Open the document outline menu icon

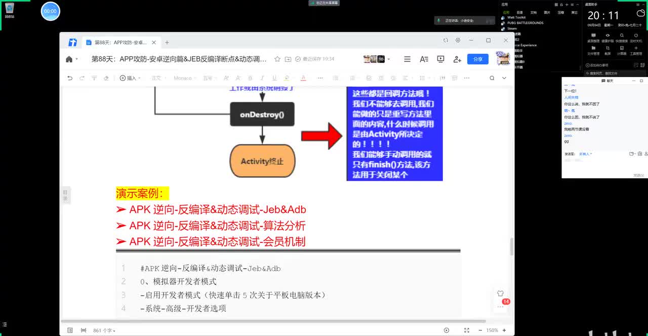pyautogui.click(x=407, y=59)
